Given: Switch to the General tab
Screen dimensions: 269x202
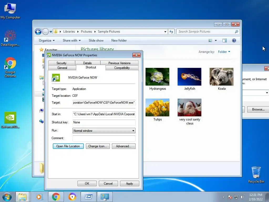Looking at the screenshot, I should coord(62,68).
